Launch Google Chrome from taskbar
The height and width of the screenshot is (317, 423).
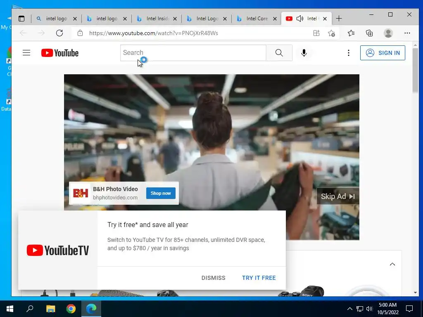pyautogui.click(x=71, y=309)
